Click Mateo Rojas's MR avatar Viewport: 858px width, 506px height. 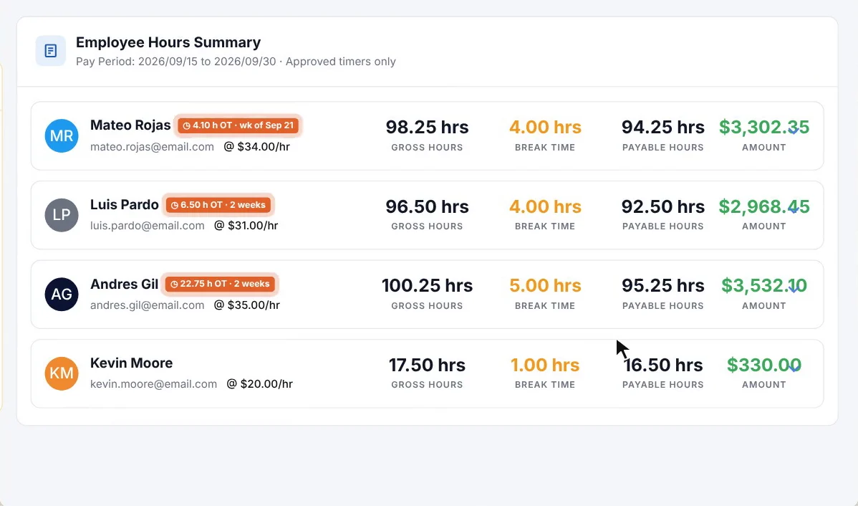point(62,135)
